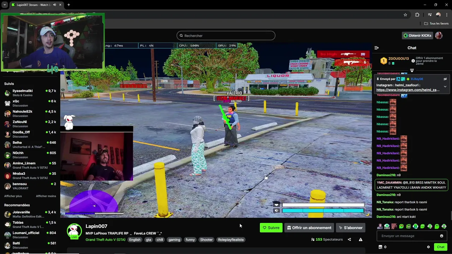Screen dimensions: 452x254
Task: Open ZaNouNi channel in sidebar
Action: point(30,124)
